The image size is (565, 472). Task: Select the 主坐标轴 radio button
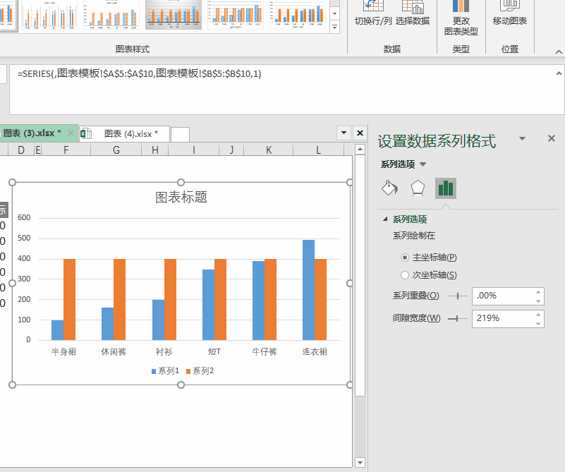(x=405, y=258)
